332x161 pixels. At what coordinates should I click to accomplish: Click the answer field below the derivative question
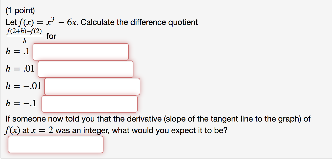click(56, 144)
